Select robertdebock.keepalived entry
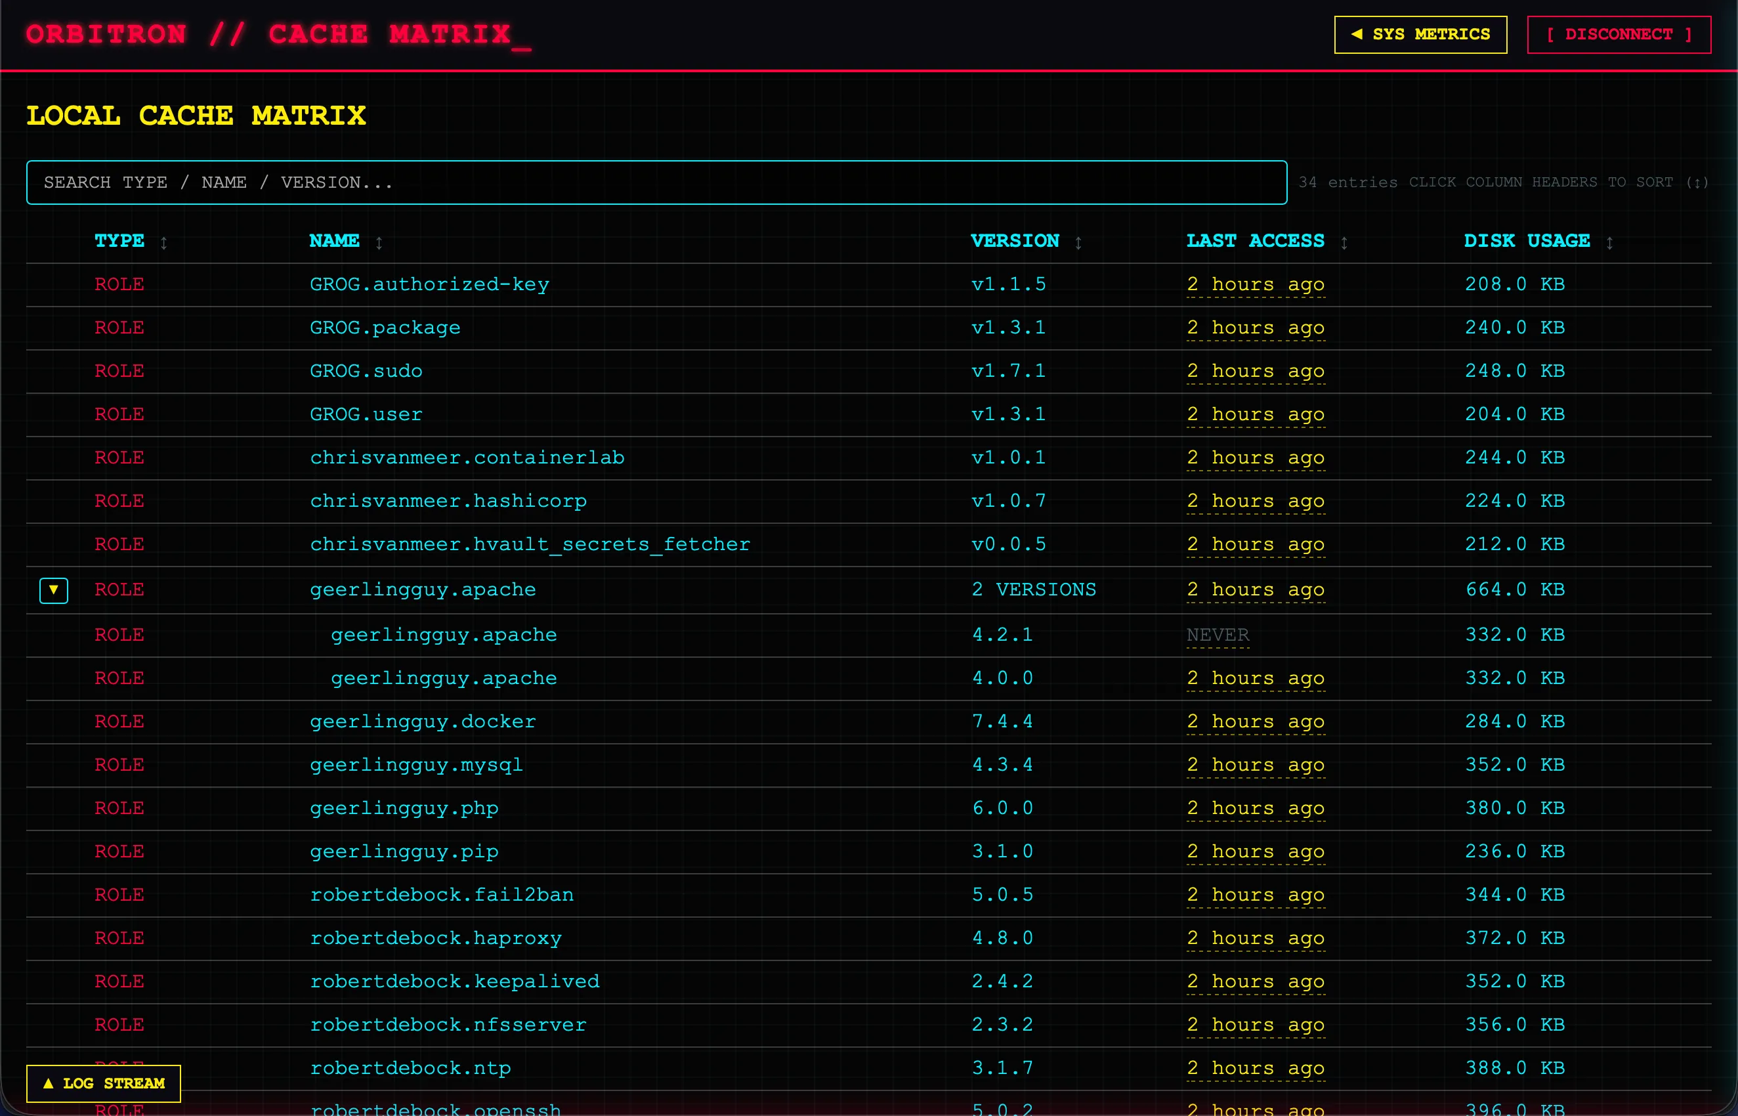The width and height of the screenshot is (1738, 1116). [x=454, y=981]
